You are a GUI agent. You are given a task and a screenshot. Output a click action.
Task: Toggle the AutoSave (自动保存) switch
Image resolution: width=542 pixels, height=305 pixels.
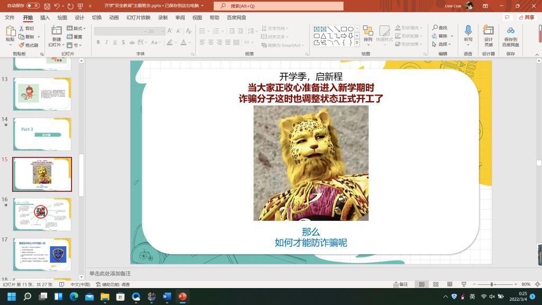(32, 6)
